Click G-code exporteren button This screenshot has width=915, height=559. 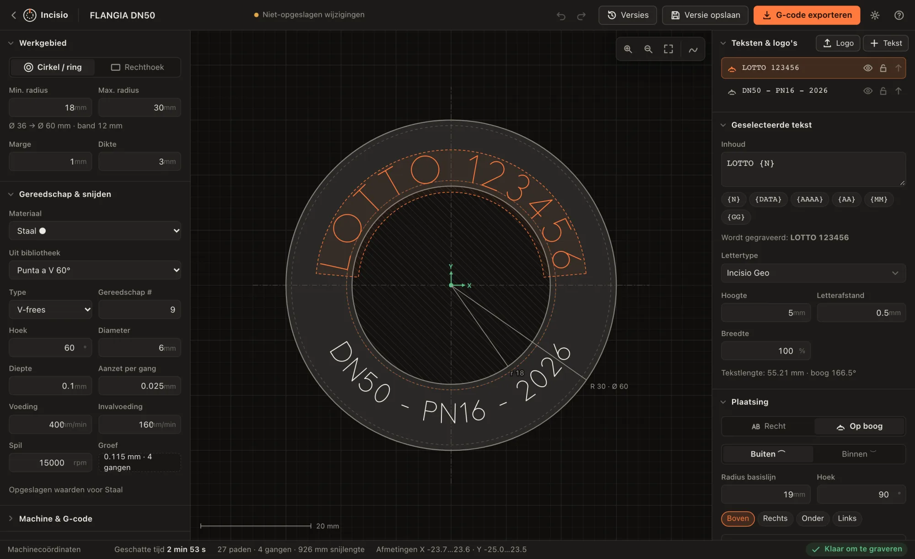click(807, 15)
